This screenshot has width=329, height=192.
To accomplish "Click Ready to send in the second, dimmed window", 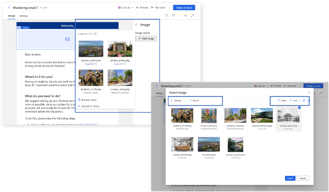I will (x=313, y=86).
